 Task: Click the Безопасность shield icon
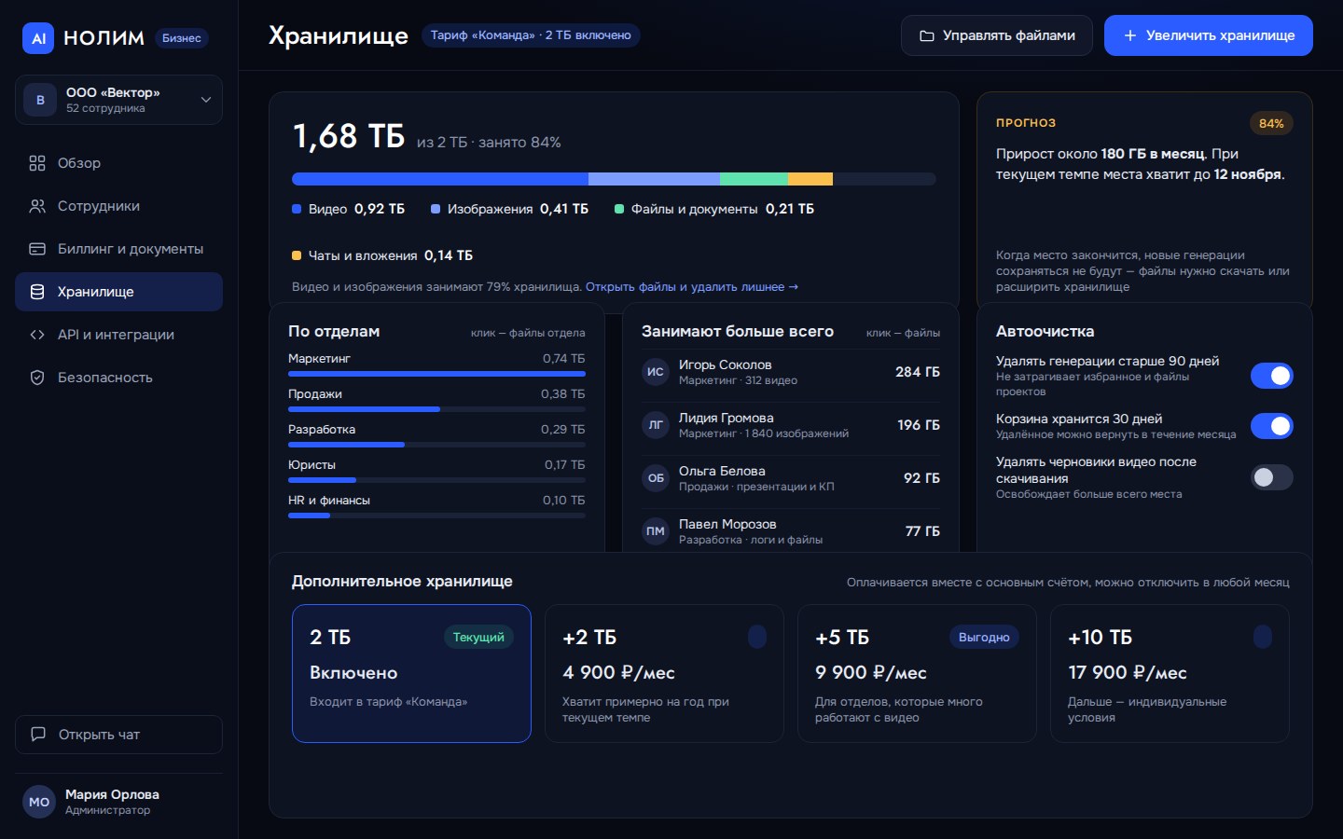pyautogui.click(x=37, y=378)
